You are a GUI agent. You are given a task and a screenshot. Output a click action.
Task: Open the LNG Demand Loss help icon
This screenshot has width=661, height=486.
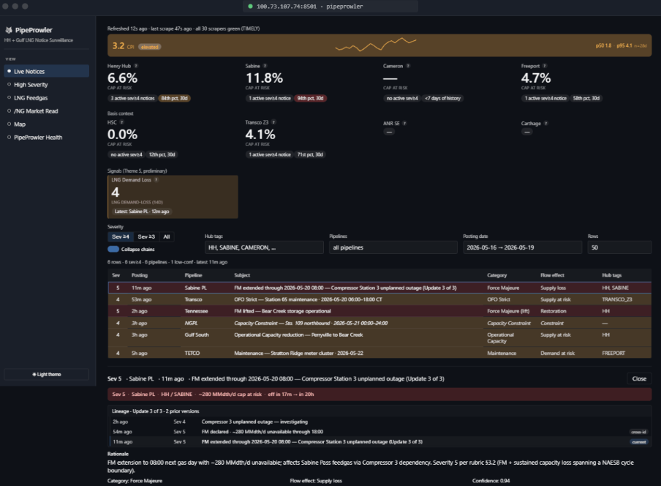[156, 180]
